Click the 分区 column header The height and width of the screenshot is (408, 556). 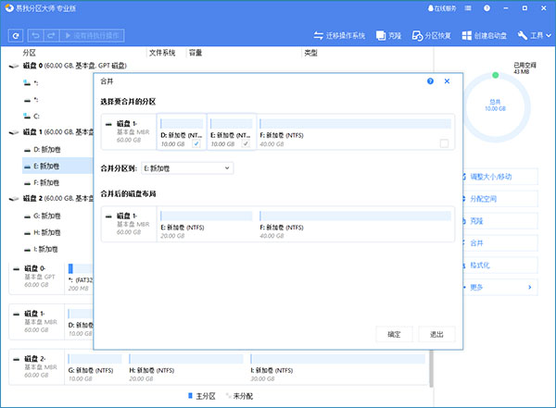pyautogui.click(x=30, y=53)
